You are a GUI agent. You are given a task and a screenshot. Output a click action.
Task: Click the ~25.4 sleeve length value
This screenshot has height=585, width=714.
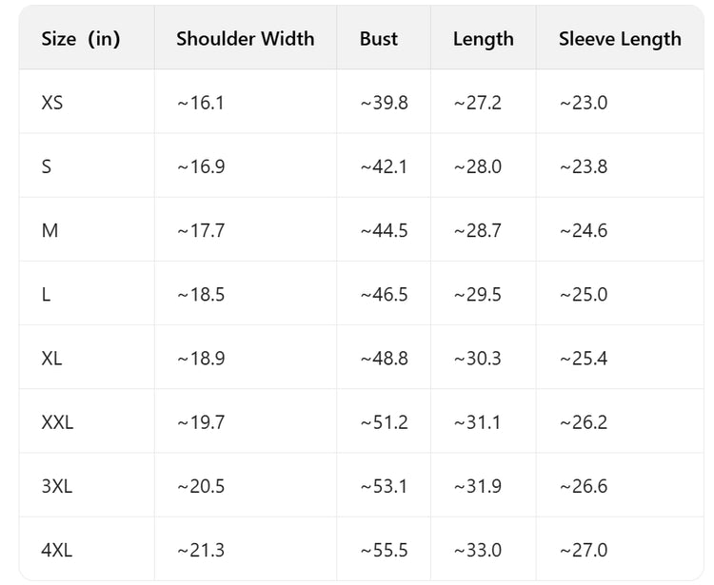[583, 359]
